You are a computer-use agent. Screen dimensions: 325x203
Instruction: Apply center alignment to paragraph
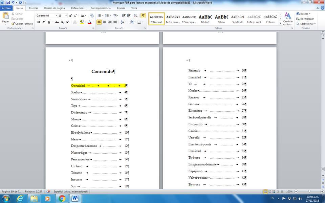105,22
